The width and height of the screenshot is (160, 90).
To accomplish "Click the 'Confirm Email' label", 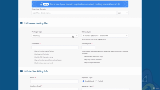I will (x=35, y=86).
